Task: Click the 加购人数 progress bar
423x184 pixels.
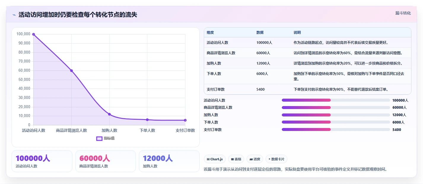Action: click(x=336, y=115)
